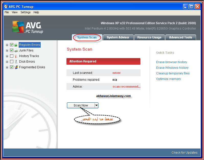The width and height of the screenshot is (204, 160).
Task: Open the Scan Now dropdown arrow
Action: (96, 105)
